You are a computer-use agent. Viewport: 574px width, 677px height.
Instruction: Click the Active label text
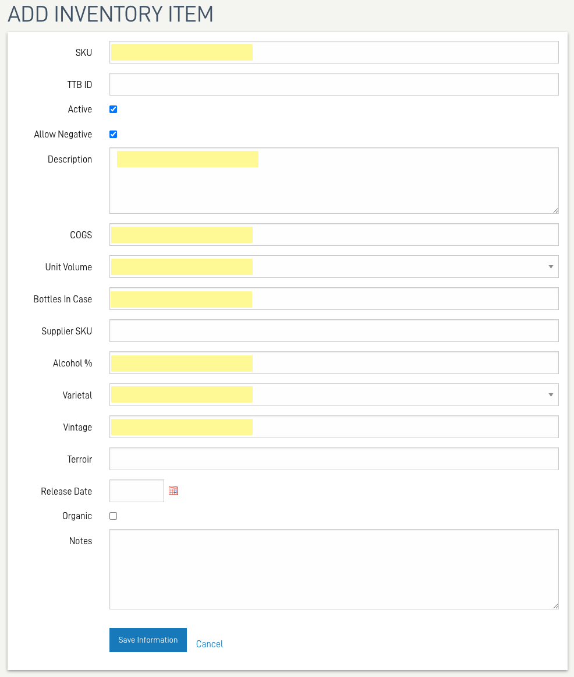80,109
